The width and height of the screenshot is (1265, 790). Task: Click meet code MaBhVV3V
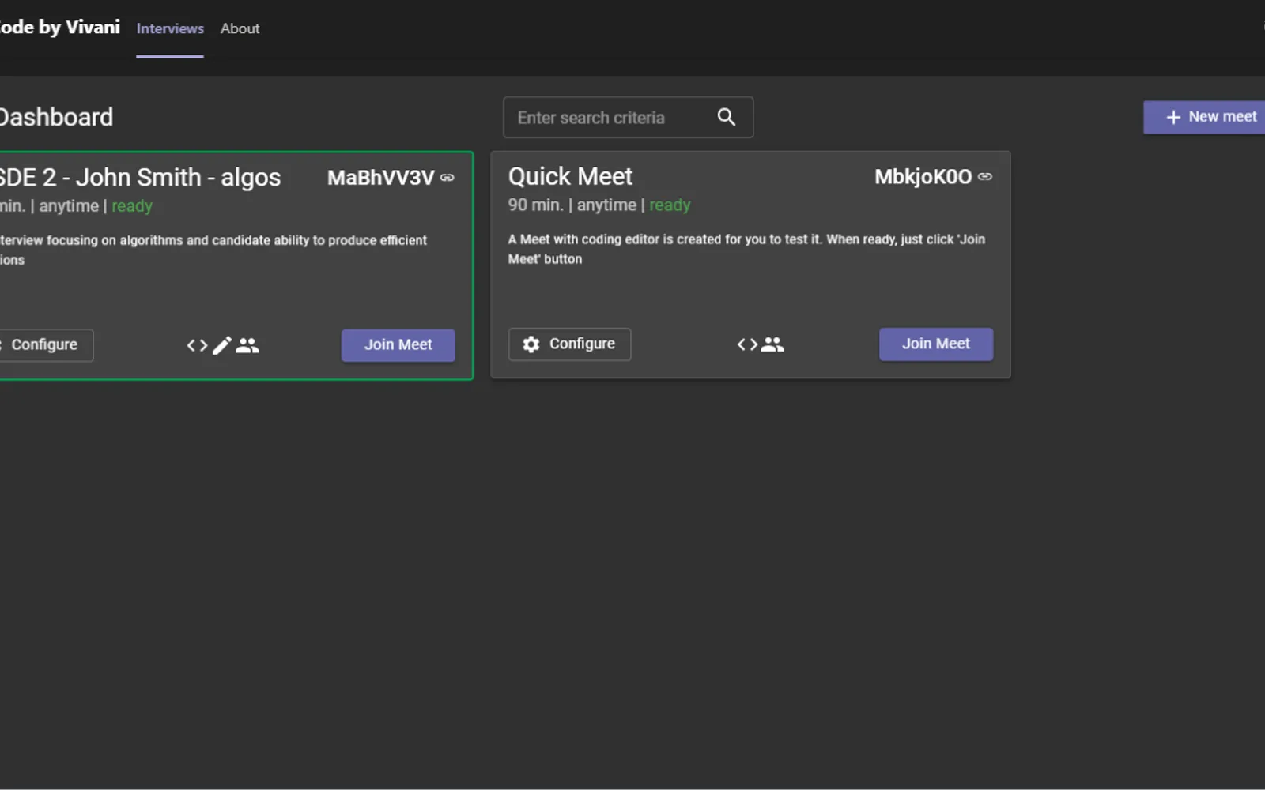380,178
